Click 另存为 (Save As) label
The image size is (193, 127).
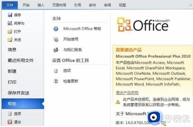(x=19, y=23)
